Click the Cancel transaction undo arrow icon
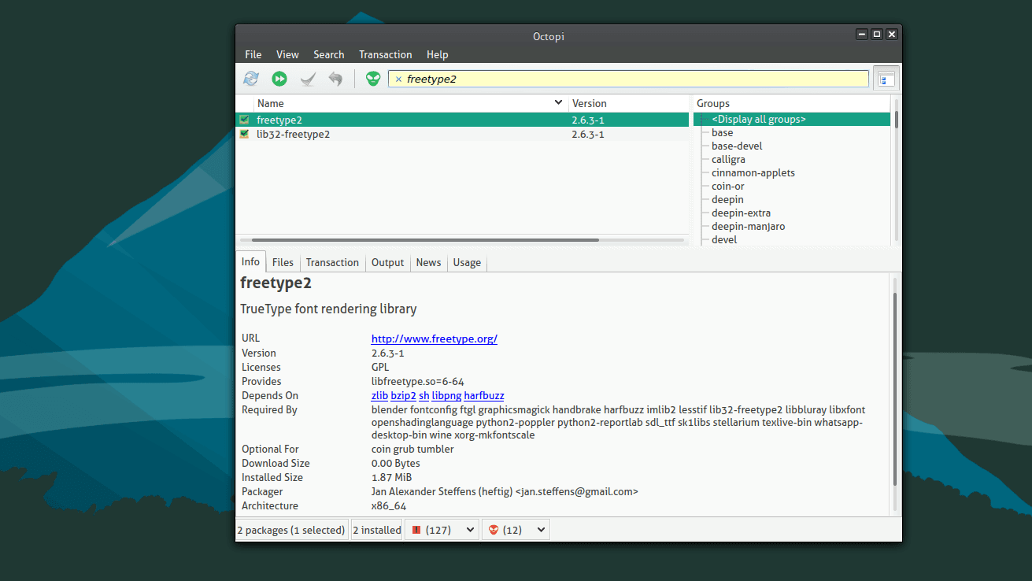Screen dimensions: 1032x581 [335, 79]
